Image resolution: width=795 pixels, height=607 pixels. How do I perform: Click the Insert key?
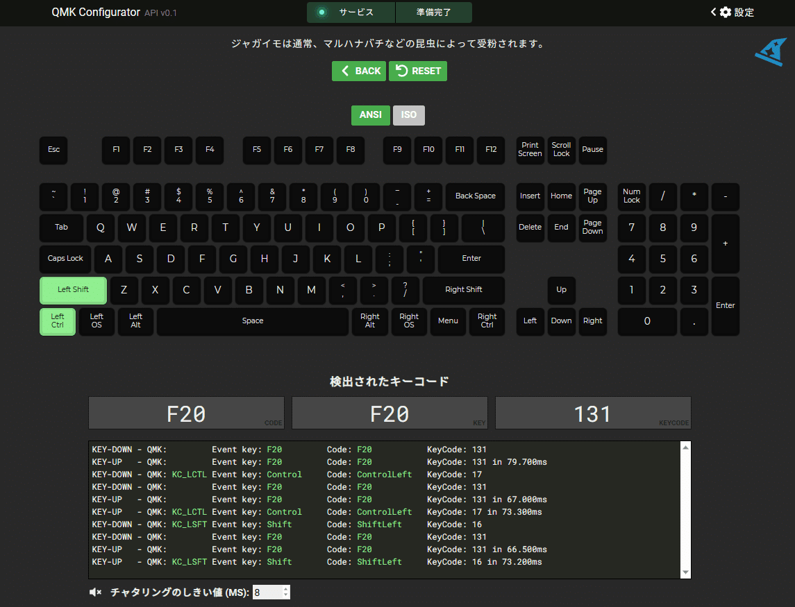click(x=530, y=196)
